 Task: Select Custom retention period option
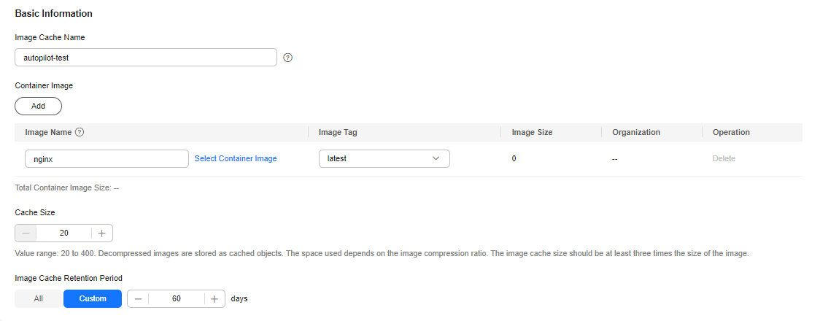(93, 299)
